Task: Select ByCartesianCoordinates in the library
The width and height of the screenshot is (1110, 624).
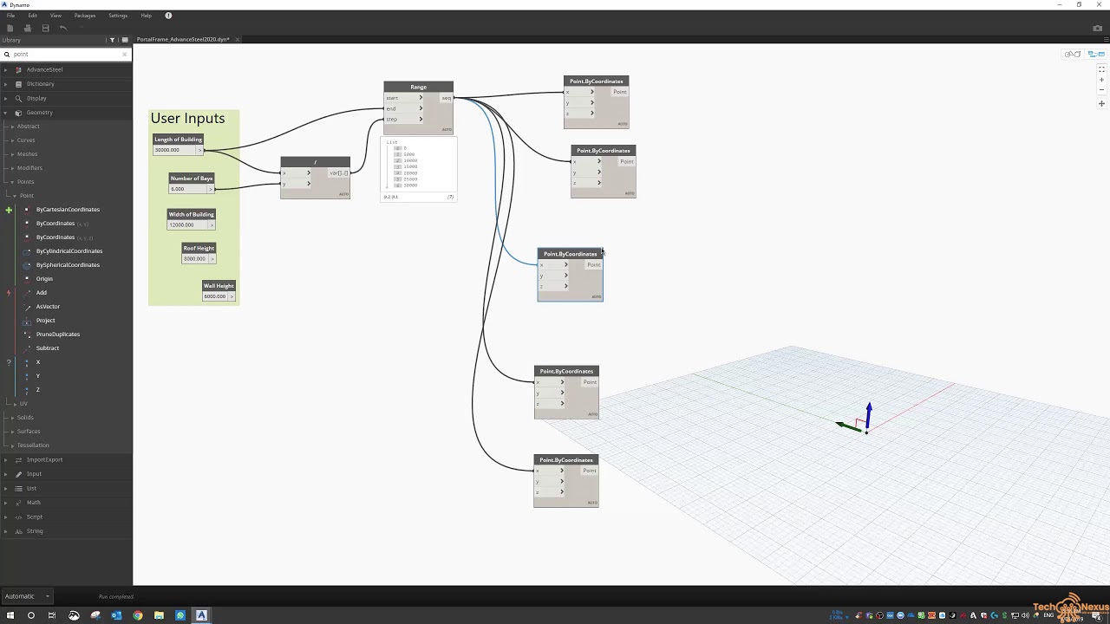Action: pos(68,210)
